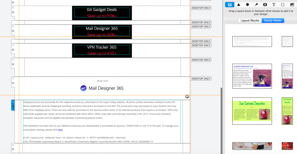297x154 pixels.
Task: Click 'Save up to 75%' red text
Action: click(102, 16)
